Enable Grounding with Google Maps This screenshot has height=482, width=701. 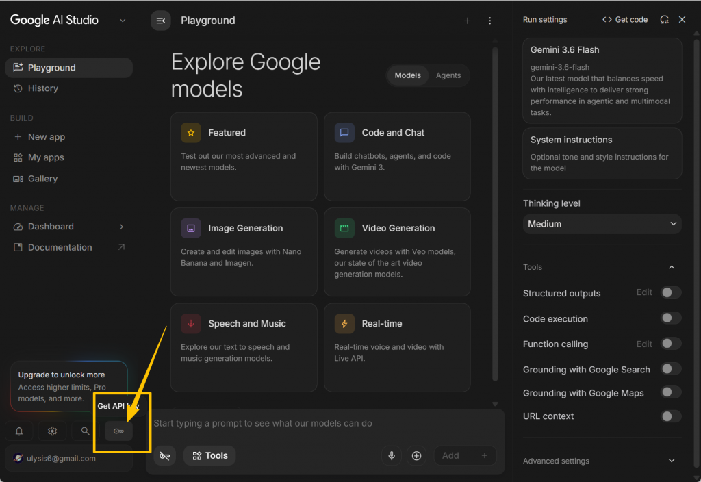671,392
